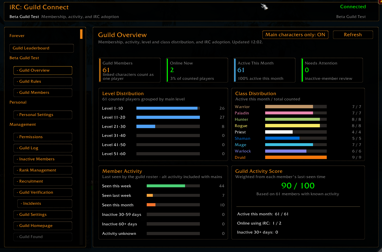Viewport: 382px width, 252px height.
Task: Click the Inactive 30+ days line
Action: point(257,232)
